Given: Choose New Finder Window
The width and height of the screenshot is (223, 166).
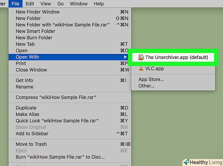Looking at the screenshot, I should click(38, 12).
